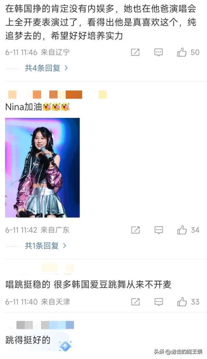This screenshot has height=359, width=207.
Task: Share the Liaoning comment posted at 11:46
Action: [135, 53]
